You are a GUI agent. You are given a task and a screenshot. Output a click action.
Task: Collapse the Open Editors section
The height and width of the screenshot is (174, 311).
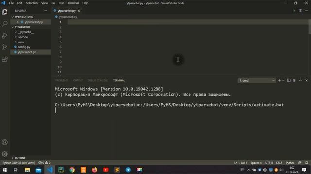tap(30, 17)
